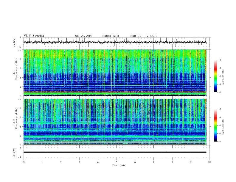Screen dimensions: 236x182
Task: Click time axis tick label "4" below ch.3
Action: tap(98, 162)
